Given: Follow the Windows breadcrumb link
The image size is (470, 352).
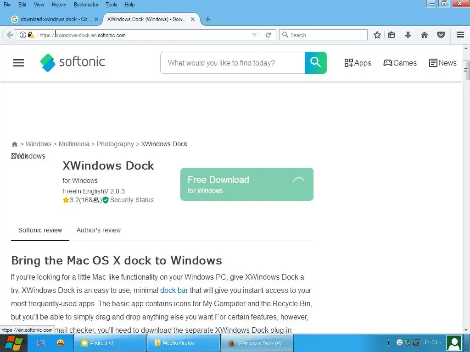Looking at the screenshot, I should [39, 144].
